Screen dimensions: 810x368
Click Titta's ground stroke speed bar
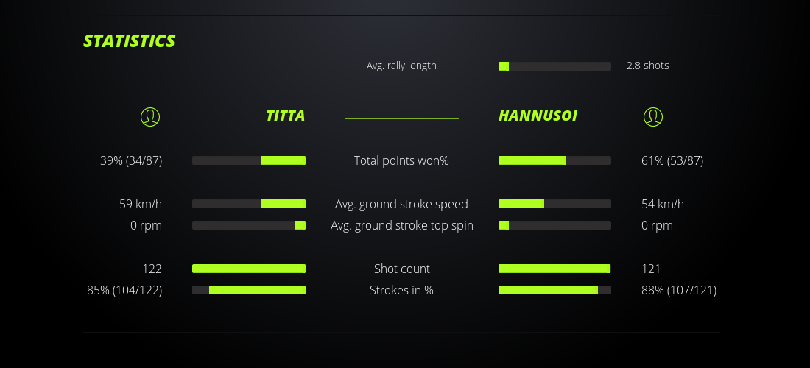click(249, 204)
